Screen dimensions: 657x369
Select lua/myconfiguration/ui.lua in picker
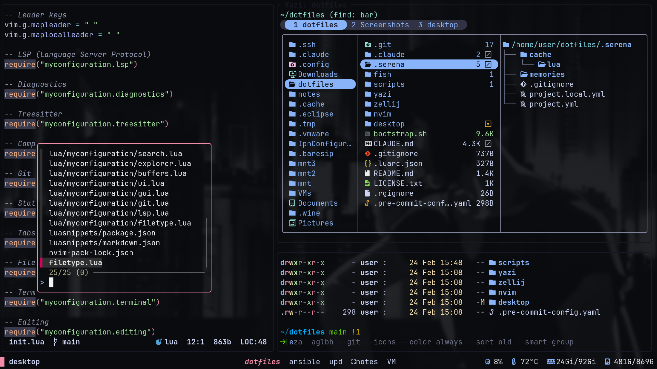(106, 183)
